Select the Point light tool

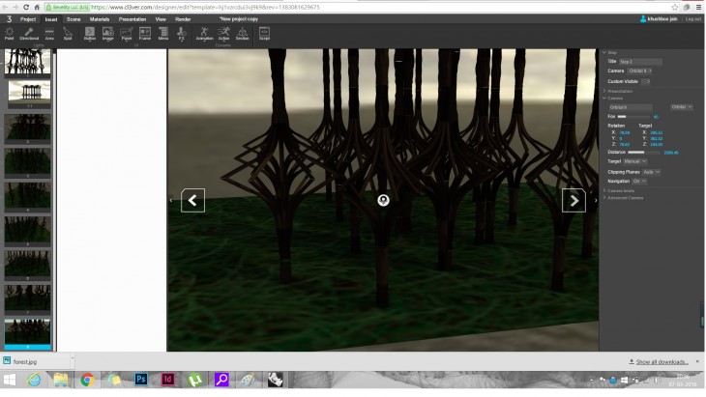(9, 34)
